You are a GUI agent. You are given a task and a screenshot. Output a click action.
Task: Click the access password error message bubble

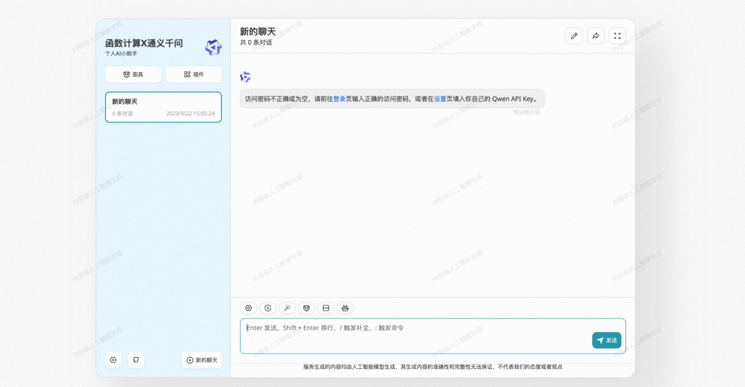[392, 99]
